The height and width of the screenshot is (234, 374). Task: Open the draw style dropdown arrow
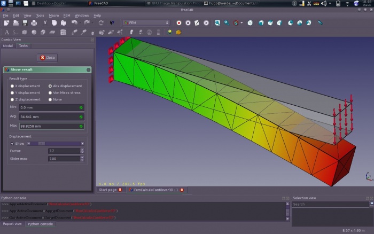click(241, 23)
